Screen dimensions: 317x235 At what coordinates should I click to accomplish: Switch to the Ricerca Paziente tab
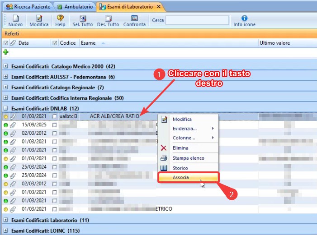(x=28, y=7)
